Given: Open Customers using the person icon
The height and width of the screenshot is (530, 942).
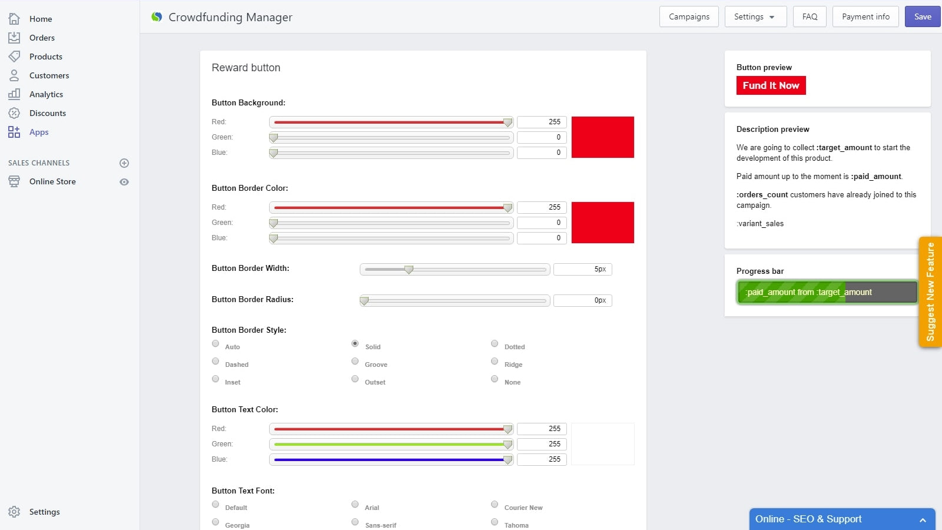Looking at the screenshot, I should click(x=14, y=75).
